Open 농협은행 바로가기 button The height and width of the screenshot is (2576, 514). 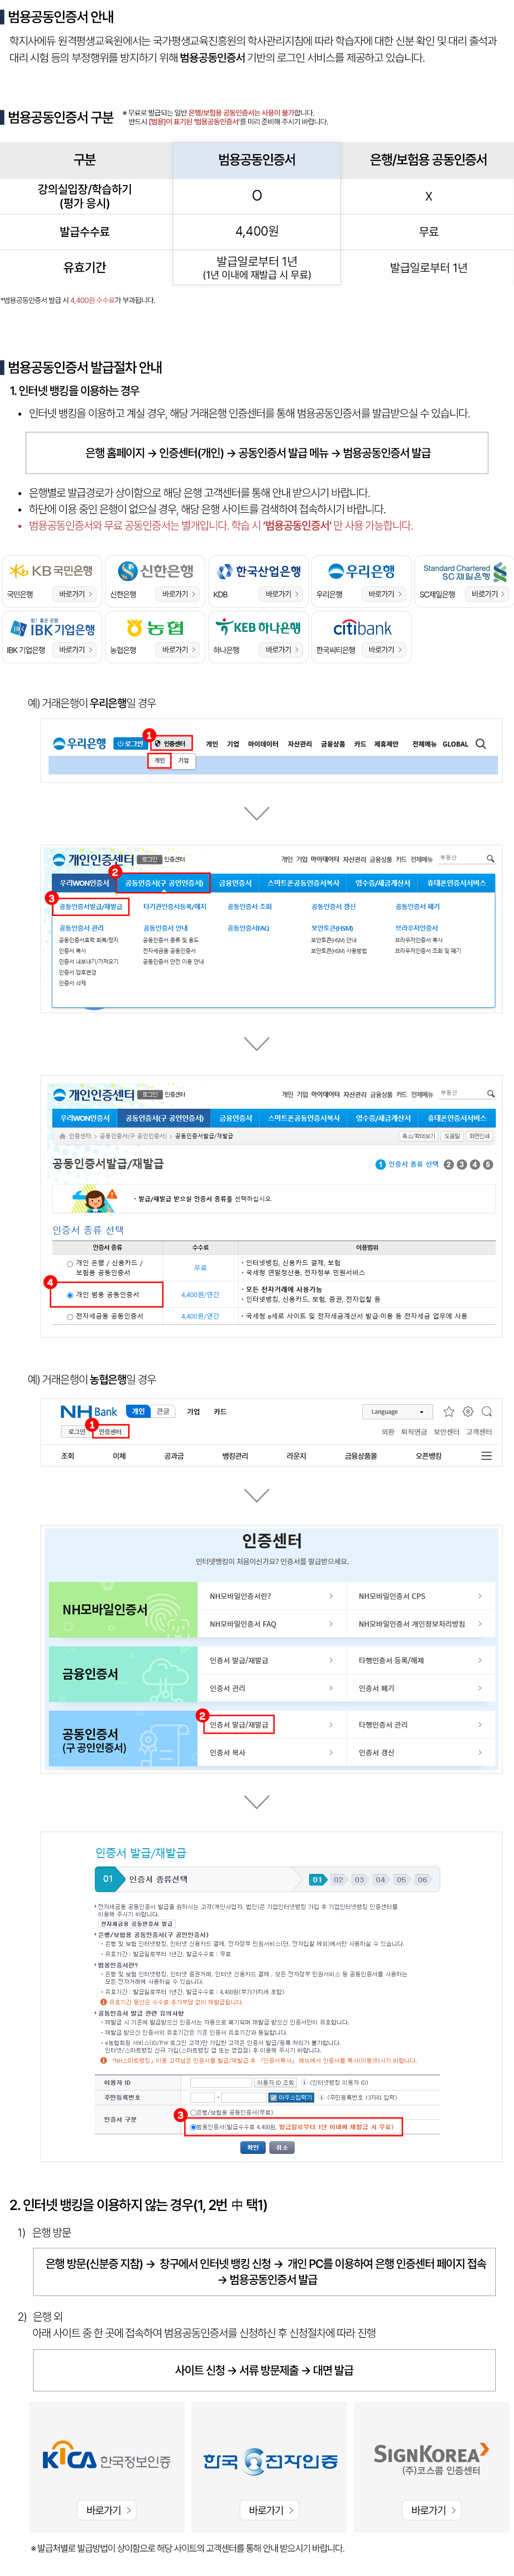tap(178, 650)
